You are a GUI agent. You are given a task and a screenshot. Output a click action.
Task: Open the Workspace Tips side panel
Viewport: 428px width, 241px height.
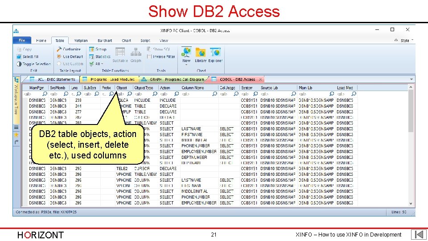[x=16, y=103]
